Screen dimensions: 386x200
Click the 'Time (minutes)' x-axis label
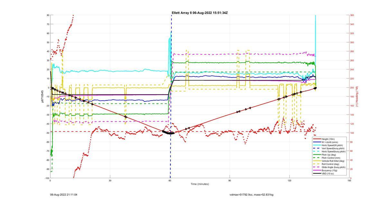pyautogui.click(x=199, y=184)
